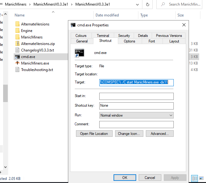Select ChangelogV0.3.3.txt file name
This screenshot has height=183, width=206.
point(38,50)
